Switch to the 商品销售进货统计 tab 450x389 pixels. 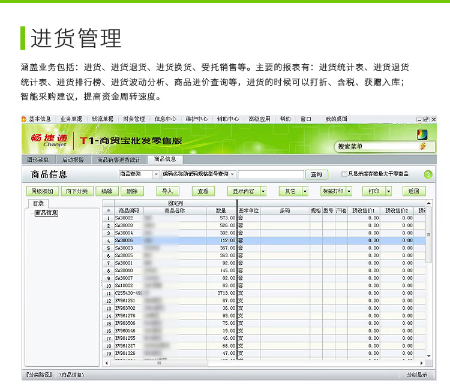(x=119, y=159)
